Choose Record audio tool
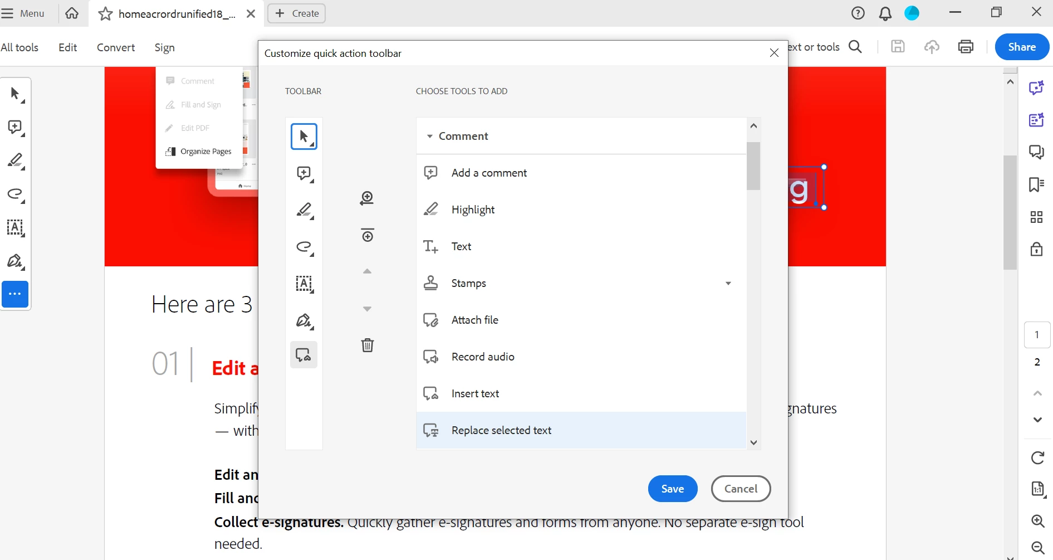 (581, 357)
